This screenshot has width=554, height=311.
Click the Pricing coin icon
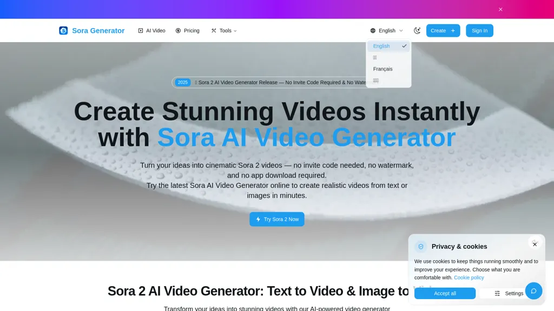tap(178, 31)
